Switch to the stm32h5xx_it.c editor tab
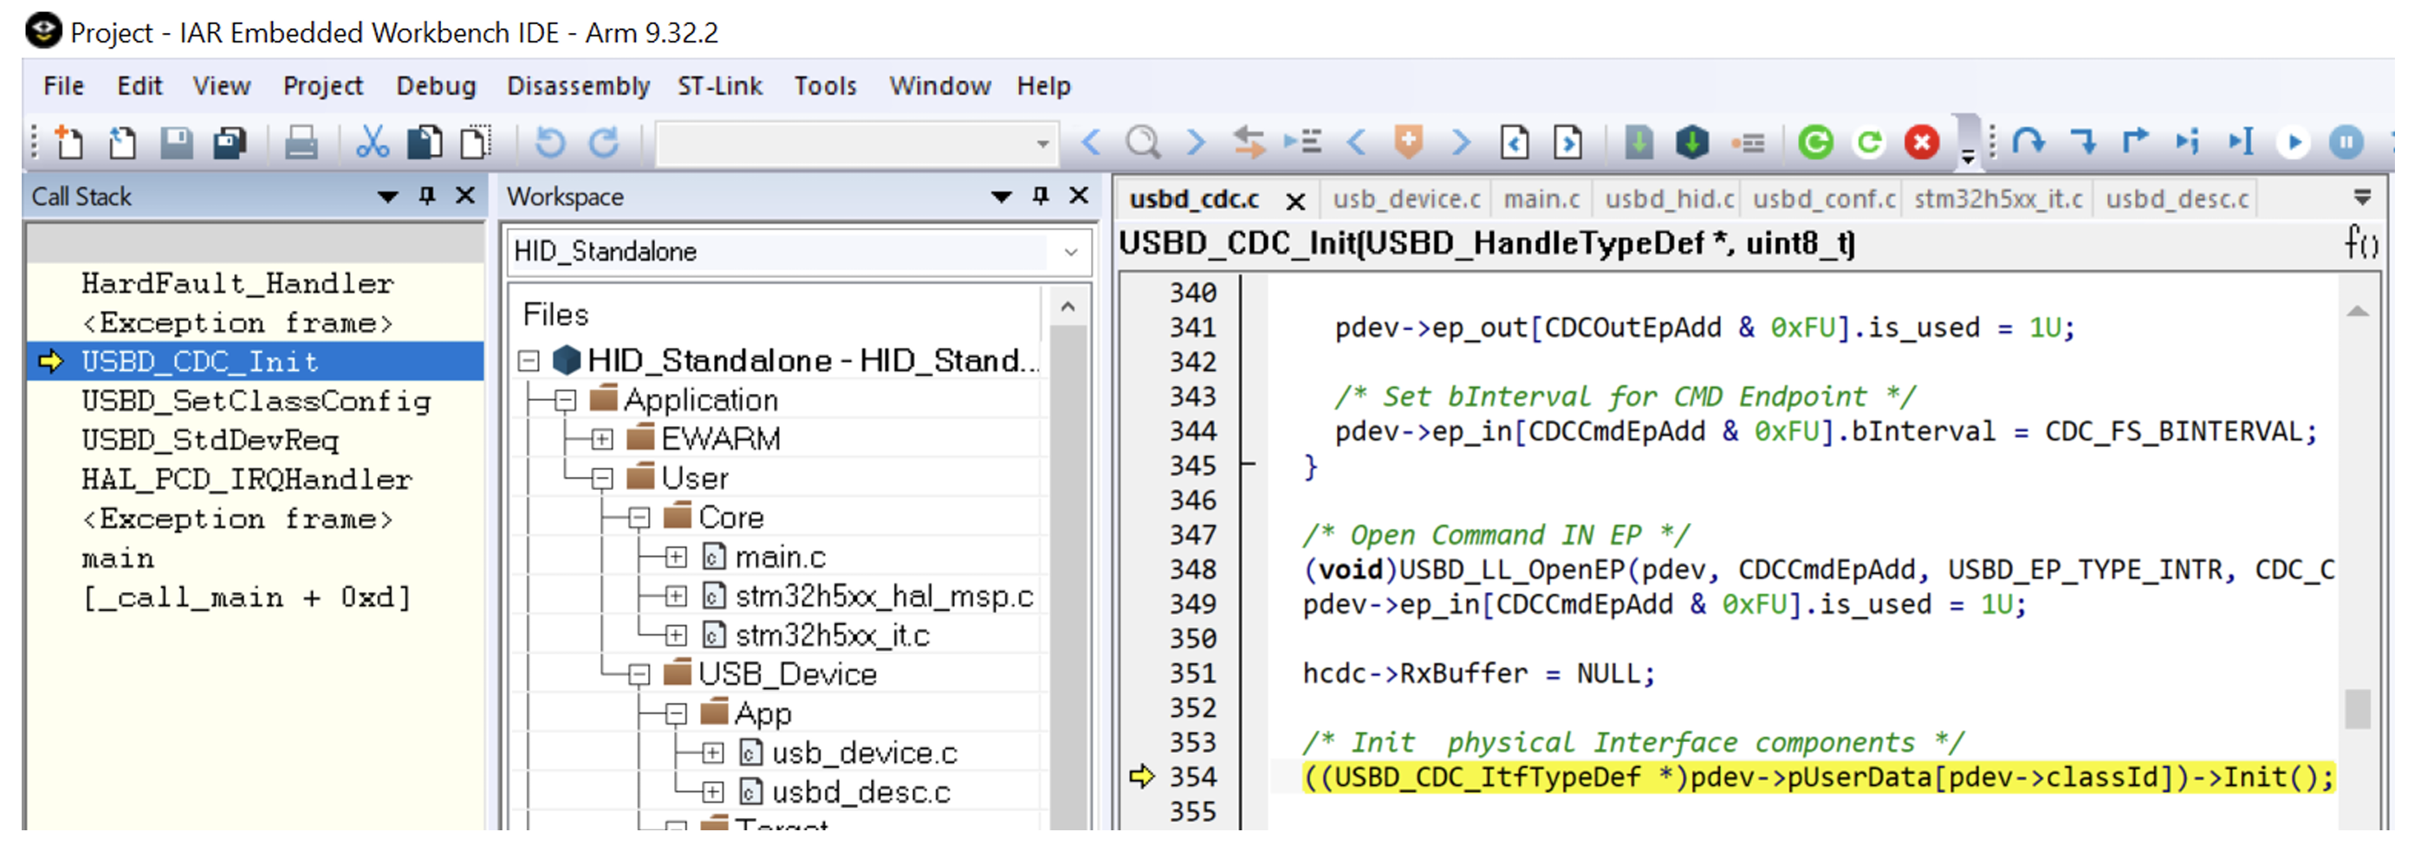 (1997, 199)
